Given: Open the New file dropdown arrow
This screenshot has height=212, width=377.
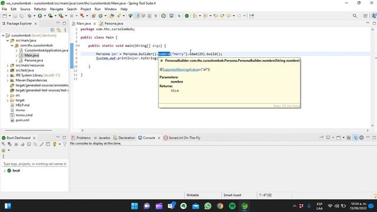Looking at the screenshot, I should [9, 16].
